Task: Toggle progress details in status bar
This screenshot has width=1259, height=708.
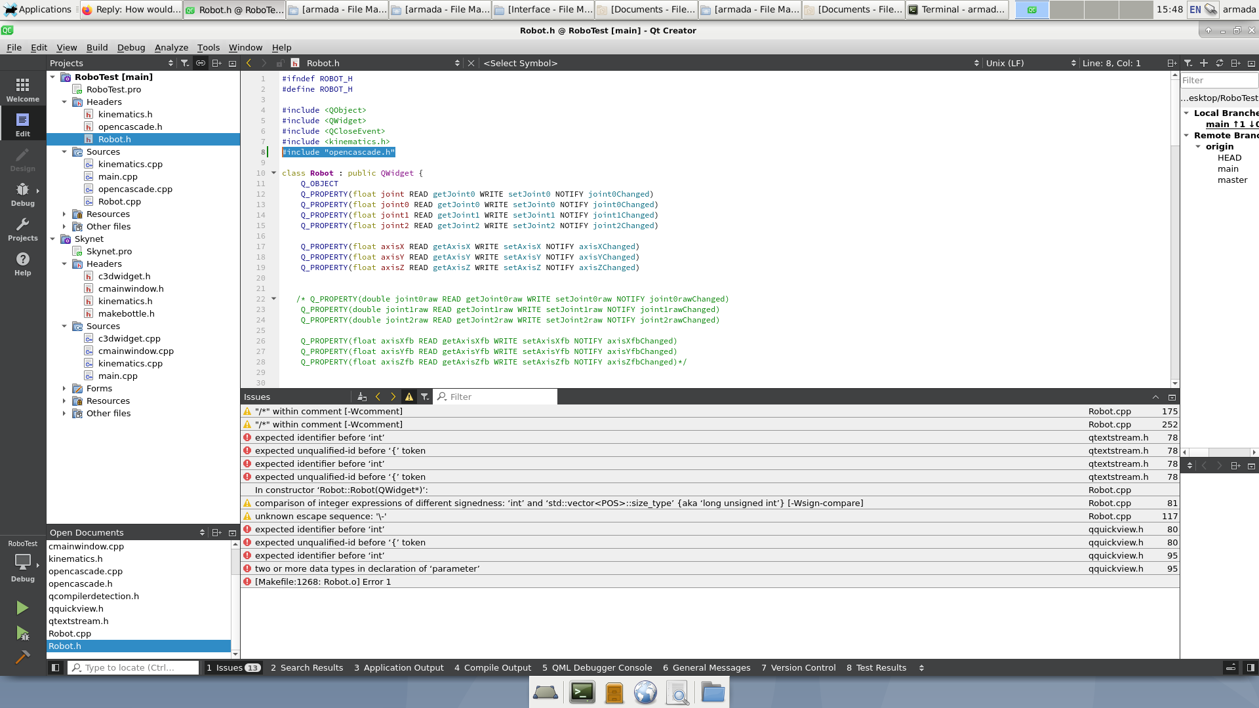Action: 1231,667
